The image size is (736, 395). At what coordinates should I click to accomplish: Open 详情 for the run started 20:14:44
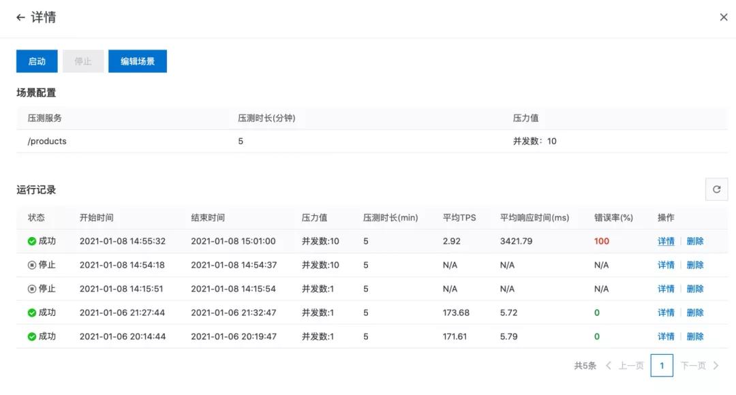tap(666, 336)
